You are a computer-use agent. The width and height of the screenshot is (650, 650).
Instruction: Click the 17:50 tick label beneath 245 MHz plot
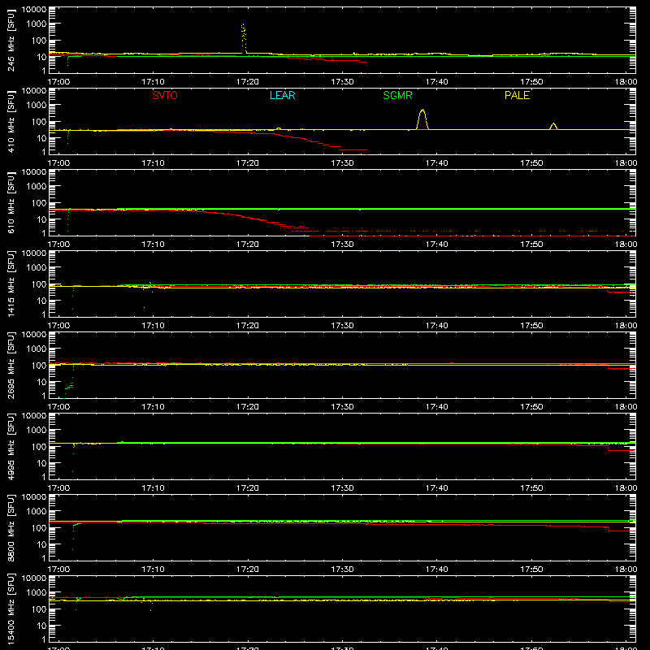[x=531, y=82]
